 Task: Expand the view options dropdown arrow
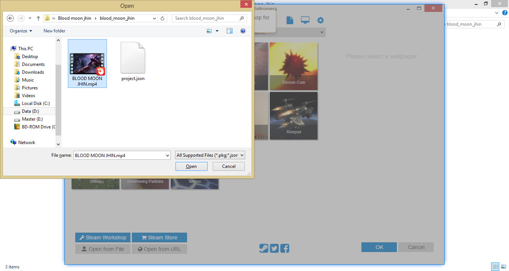point(217,31)
